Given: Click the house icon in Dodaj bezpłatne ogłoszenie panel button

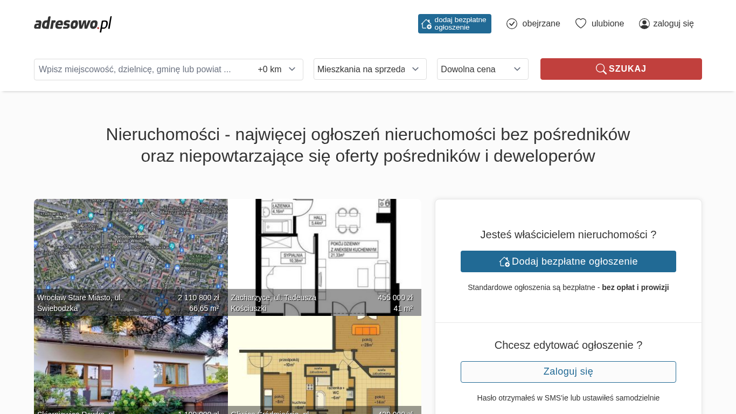Looking at the screenshot, I should coord(504,261).
